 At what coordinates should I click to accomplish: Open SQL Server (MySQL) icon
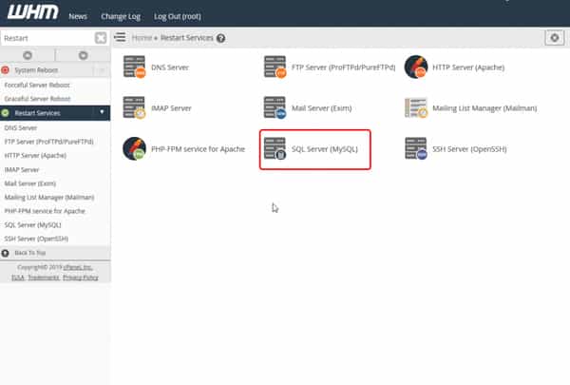pyautogui.click(x=275, y=148)
